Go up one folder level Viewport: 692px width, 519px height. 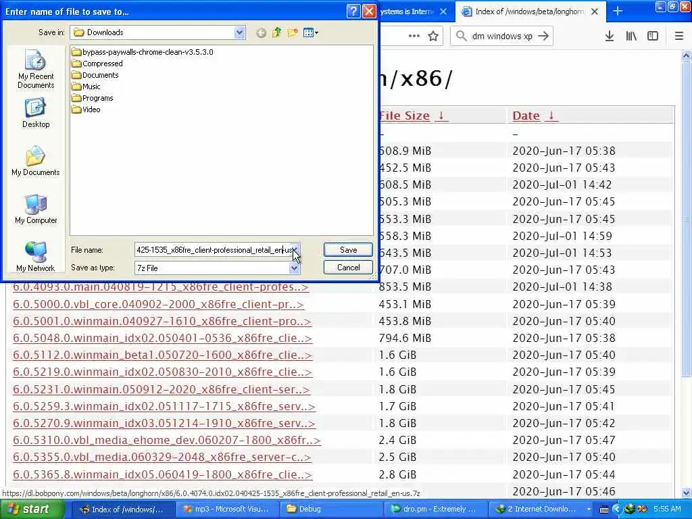tap(276, 32)
